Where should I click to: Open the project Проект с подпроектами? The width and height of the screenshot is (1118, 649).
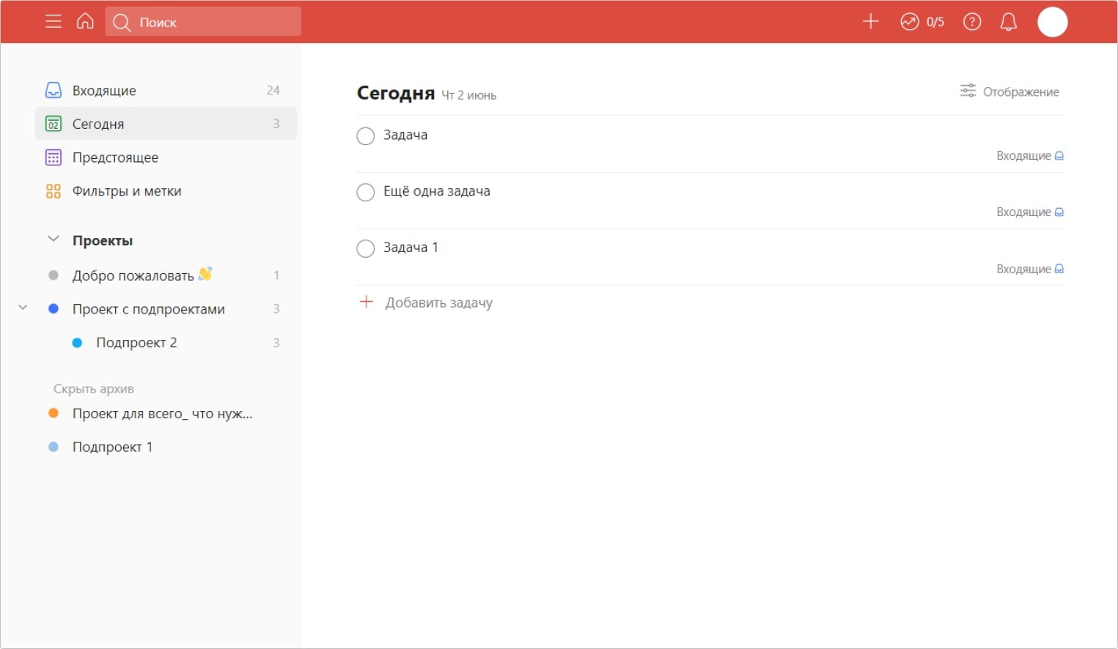point(166,309)
